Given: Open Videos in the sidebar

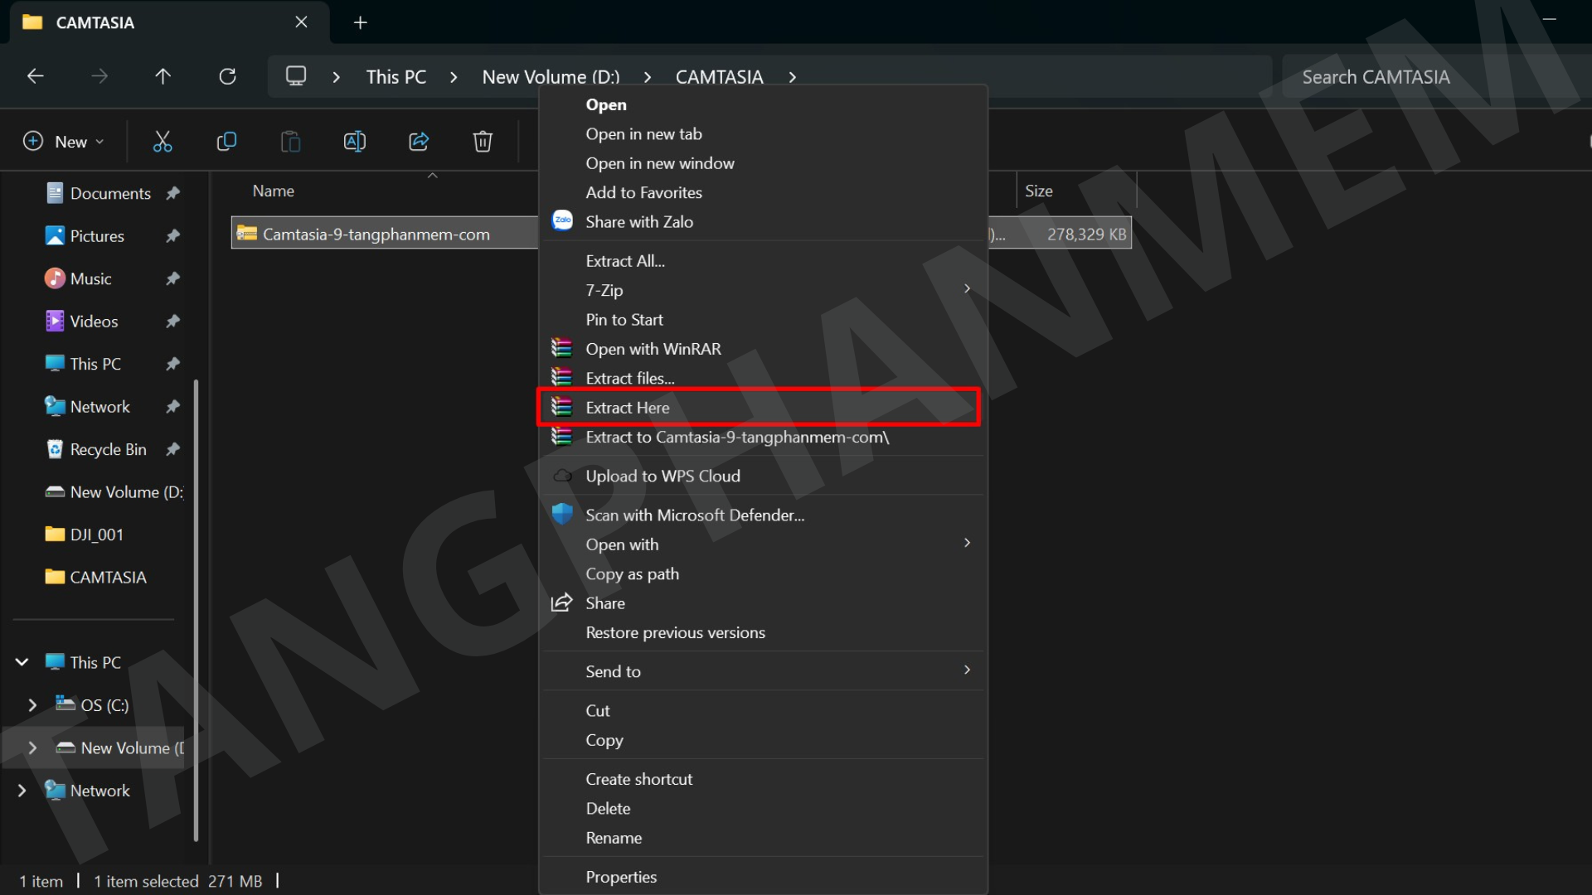Looking at the screenshot, I should 94,322.
